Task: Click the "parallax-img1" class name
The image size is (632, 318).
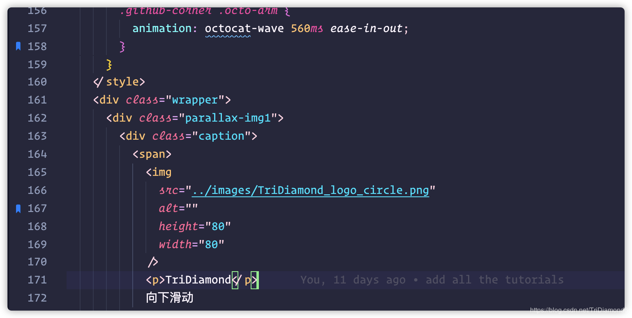Action: 228,118
